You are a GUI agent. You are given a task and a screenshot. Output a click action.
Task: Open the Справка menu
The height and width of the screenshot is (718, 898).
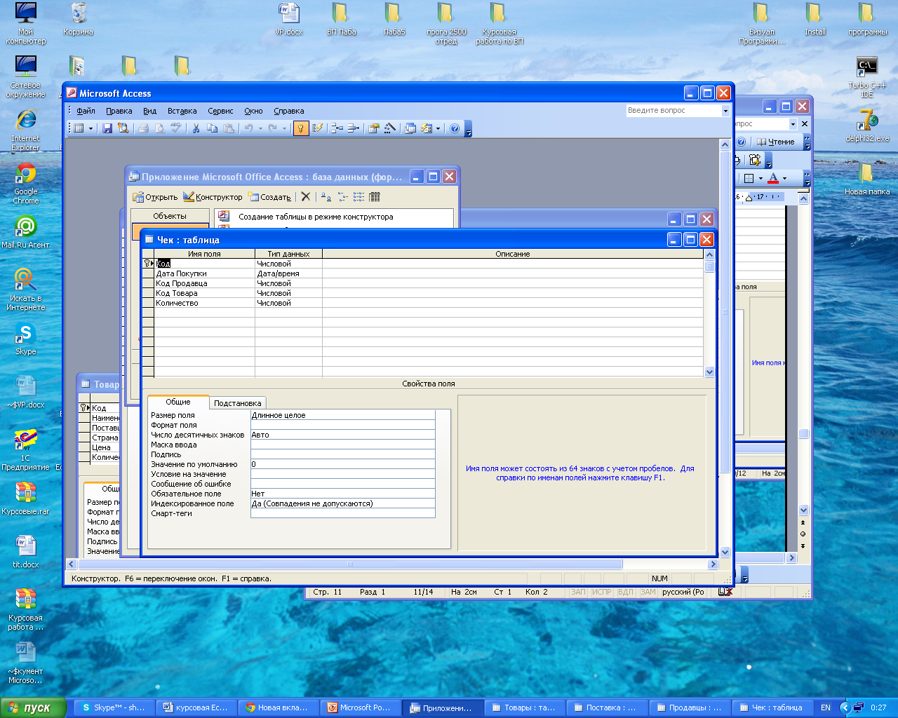289,111
